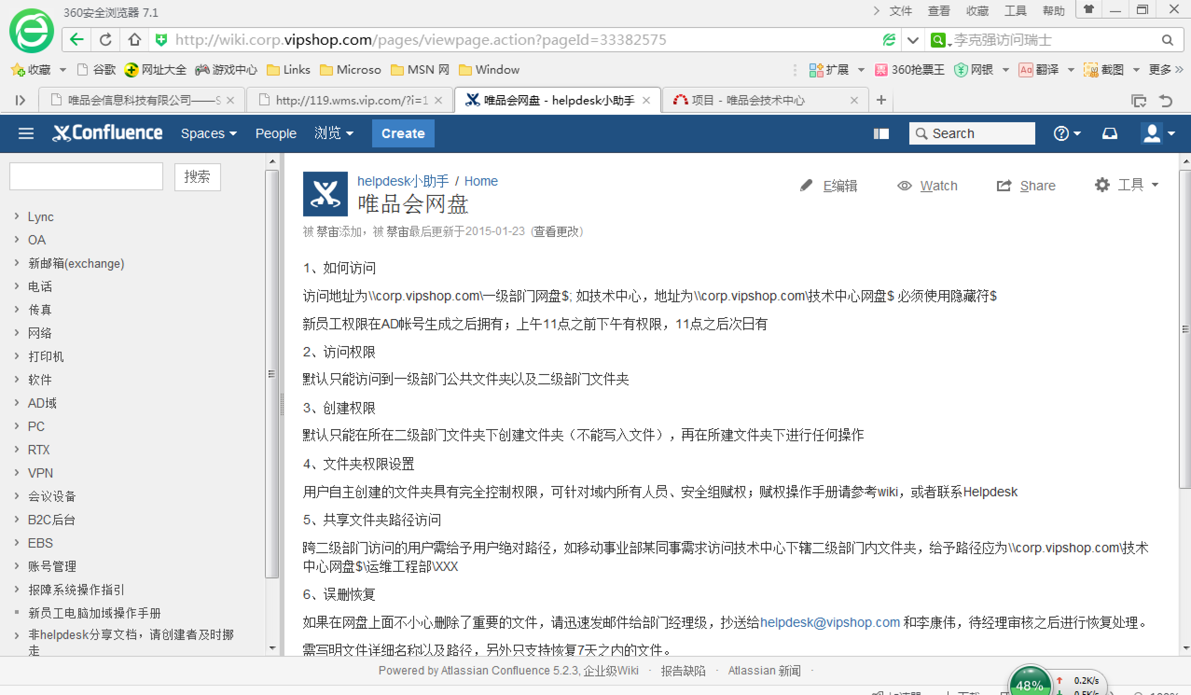
Task: Focus the sidebar search text field
Action: tap(86, 176)
